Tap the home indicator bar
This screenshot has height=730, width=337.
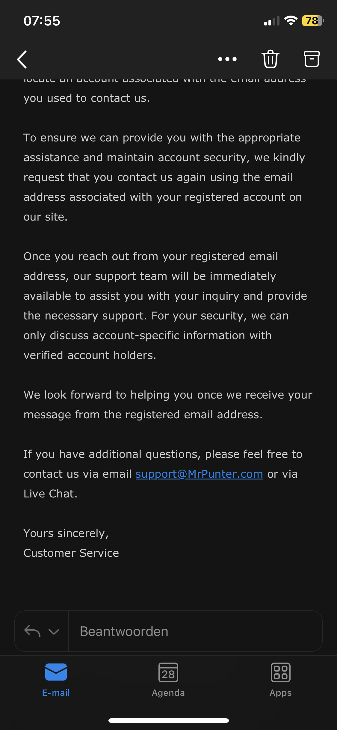click(x=168, y=720)
